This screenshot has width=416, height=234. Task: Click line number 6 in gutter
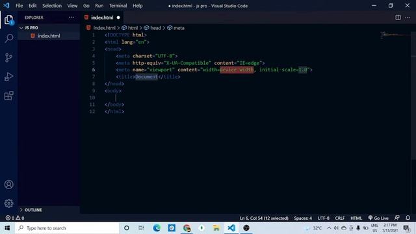94,70
